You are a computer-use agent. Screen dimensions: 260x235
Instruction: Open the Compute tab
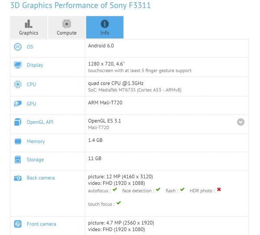tap(67, 27)
